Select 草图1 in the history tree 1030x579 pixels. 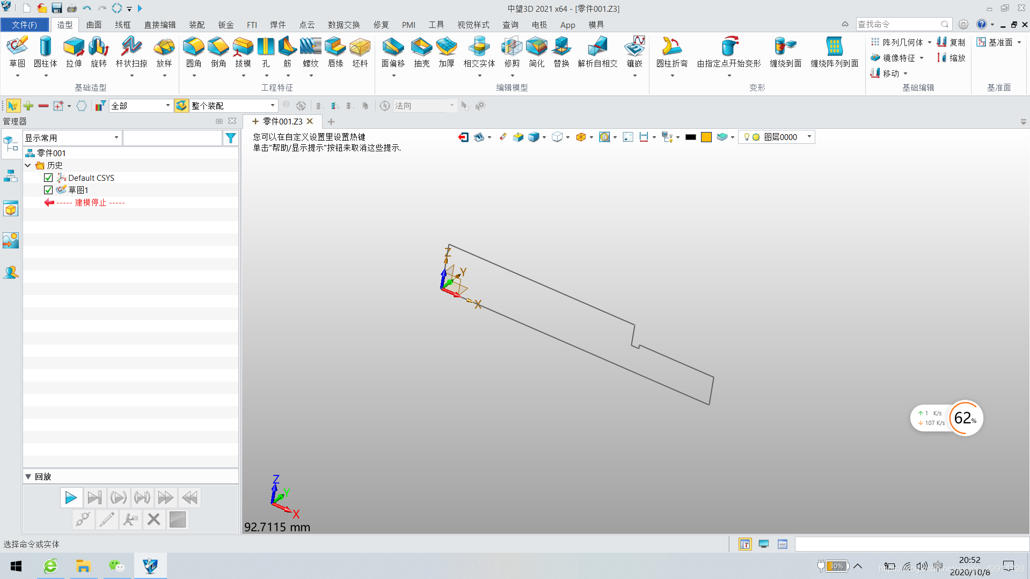pos(78,190)
